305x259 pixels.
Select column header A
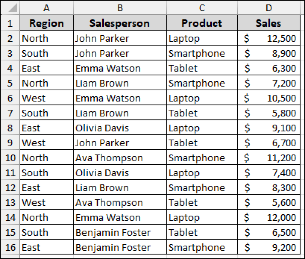(x=46, y=8)
